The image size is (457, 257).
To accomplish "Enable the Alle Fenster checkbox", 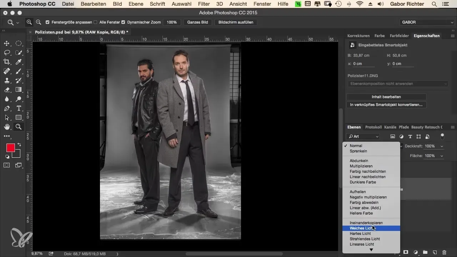I will point(95,22).
